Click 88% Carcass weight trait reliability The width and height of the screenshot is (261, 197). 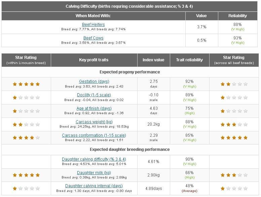pyautogui.click(x=189, y=124)
